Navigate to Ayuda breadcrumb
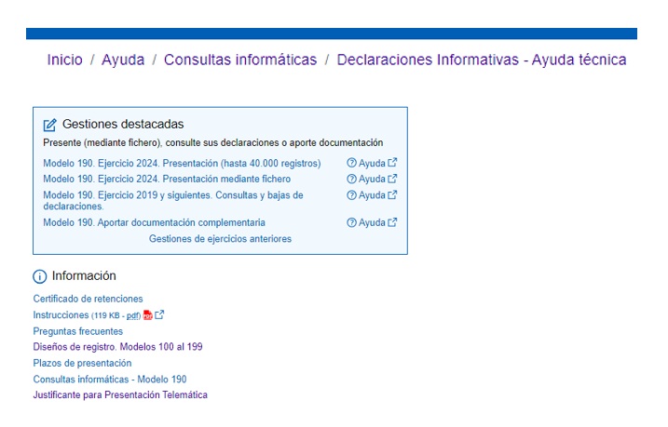This screenshot has height=427, width=668. click(x=123, y=60)
